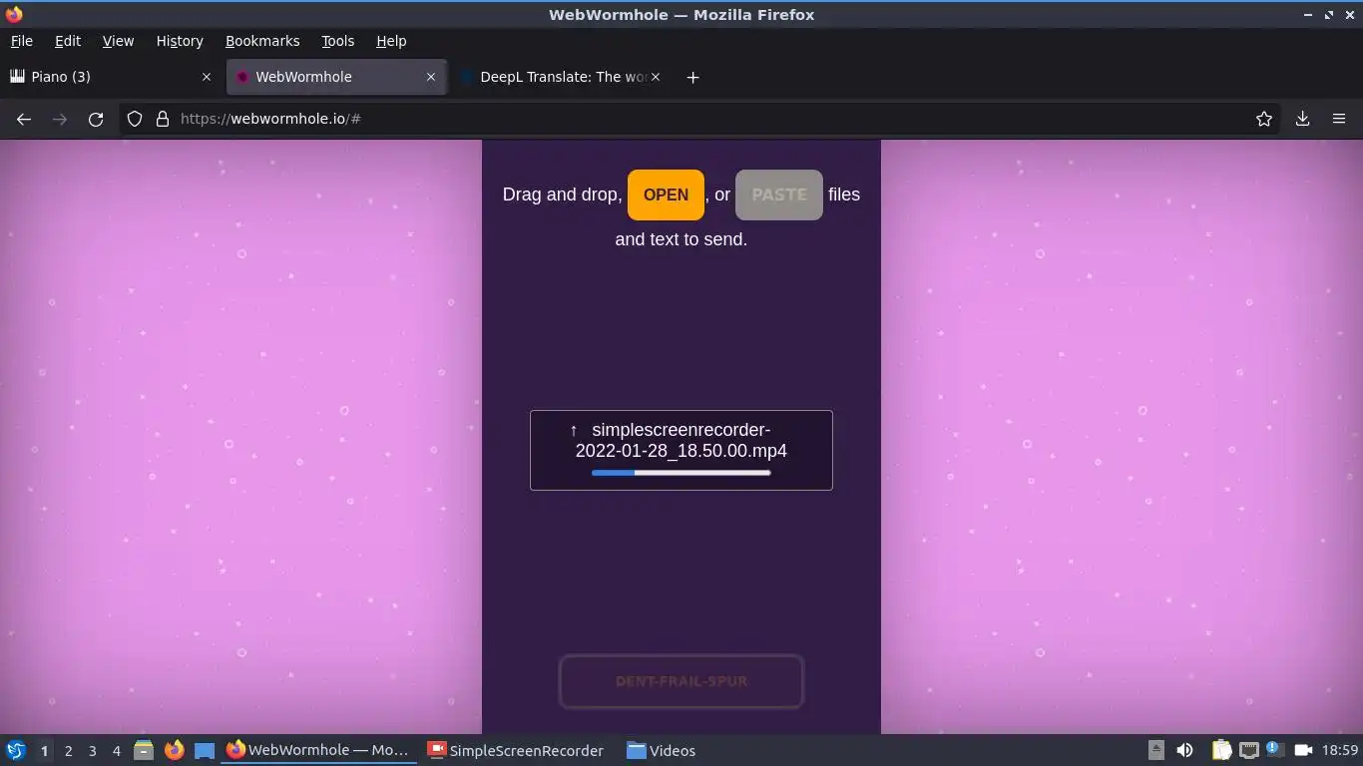Open the Edit menu
This screenshot has height=766, width=1363.
(x=67, y=41)
